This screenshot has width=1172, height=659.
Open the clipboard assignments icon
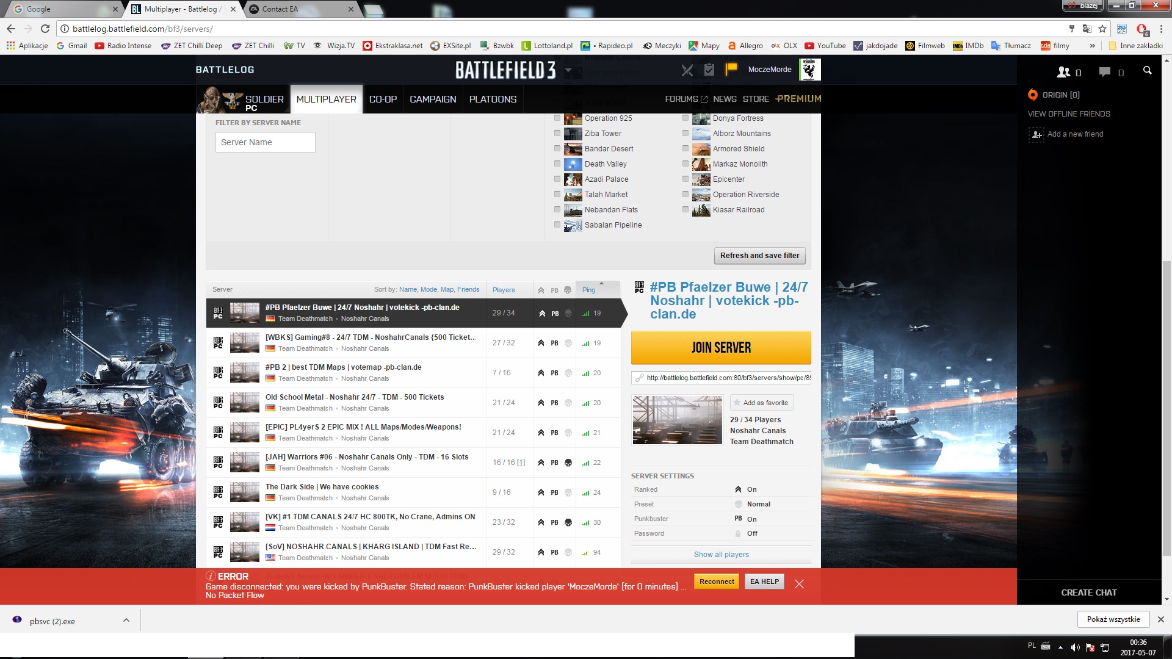709,70
